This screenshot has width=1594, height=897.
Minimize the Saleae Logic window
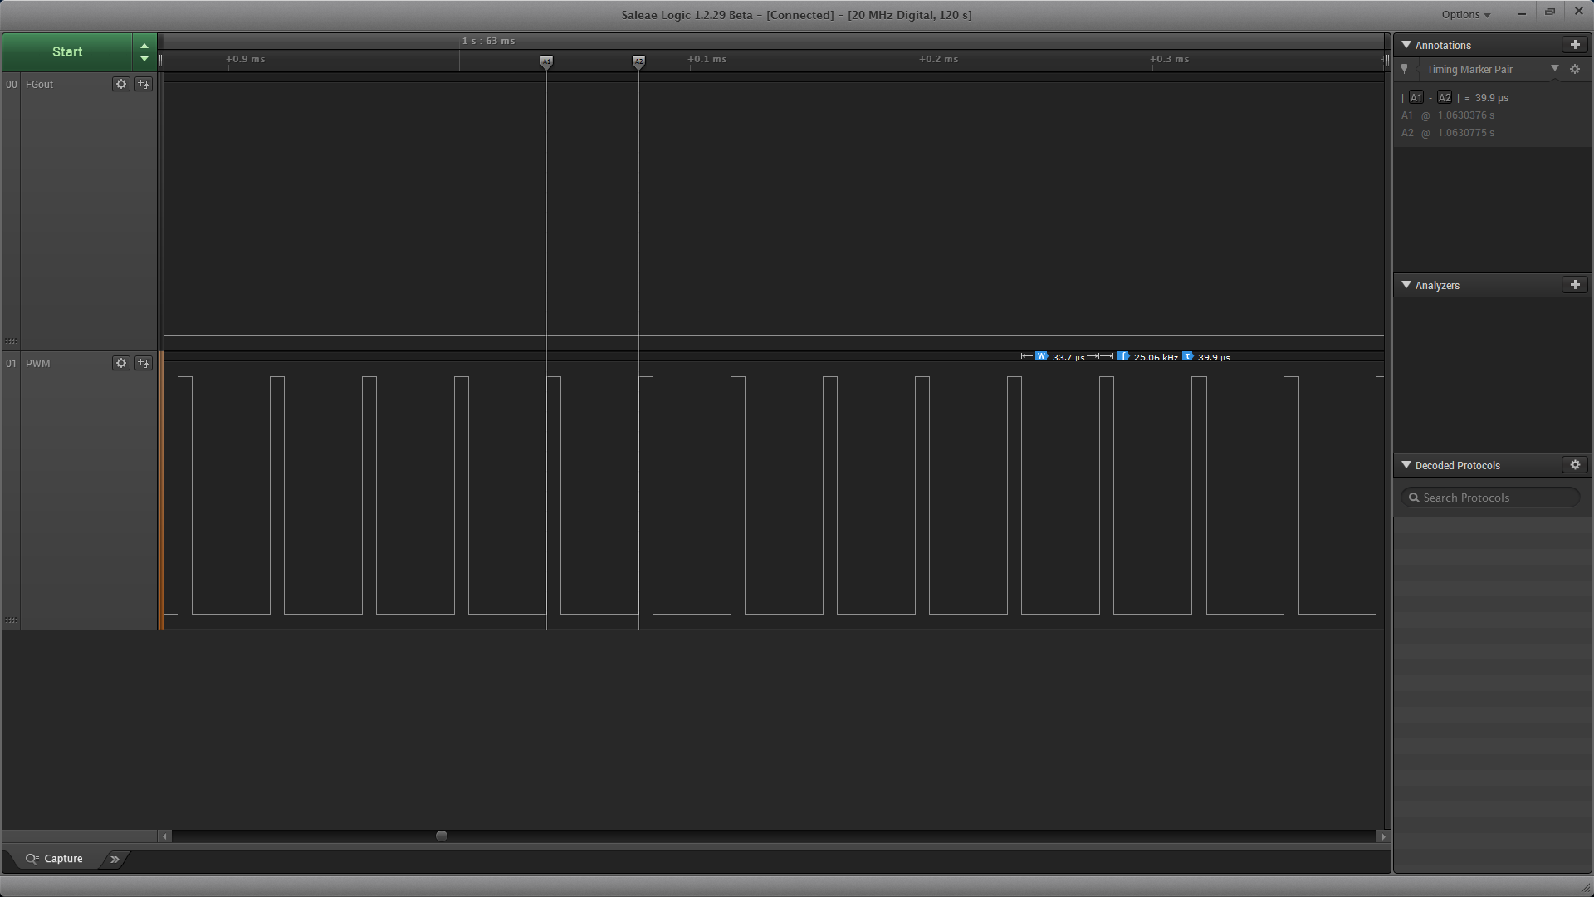[1521, 12]
